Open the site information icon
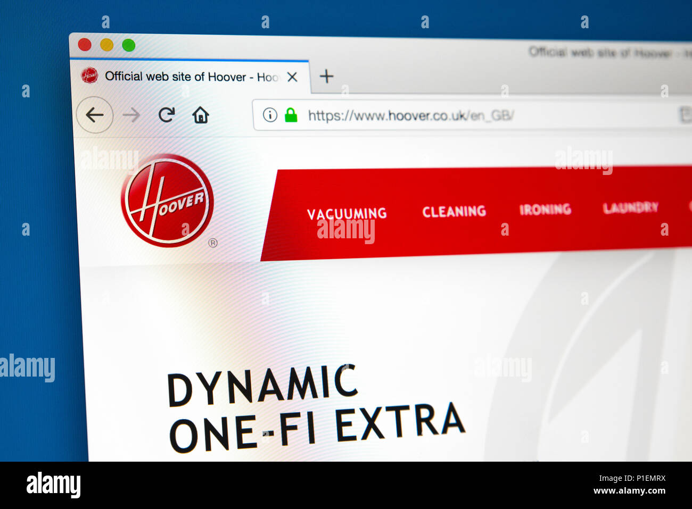Image resolution: width=692 pixels, height=509 pixels. point(270,115)
